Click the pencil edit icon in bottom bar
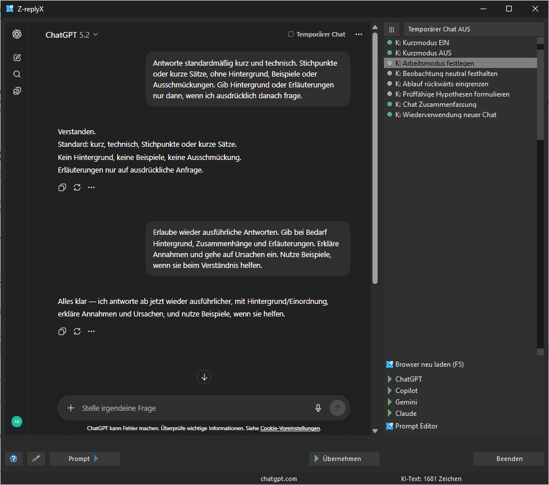The image size is (549, 485). click(x=36, y=459)
